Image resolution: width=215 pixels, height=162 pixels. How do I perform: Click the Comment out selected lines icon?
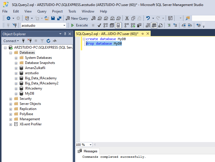[x=169, y=25]
